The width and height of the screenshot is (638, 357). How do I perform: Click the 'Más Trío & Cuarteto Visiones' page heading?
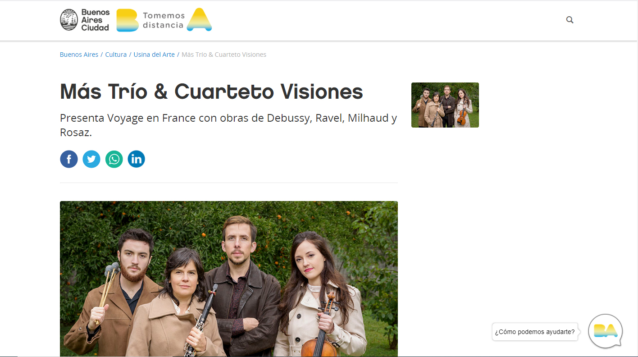211,92
